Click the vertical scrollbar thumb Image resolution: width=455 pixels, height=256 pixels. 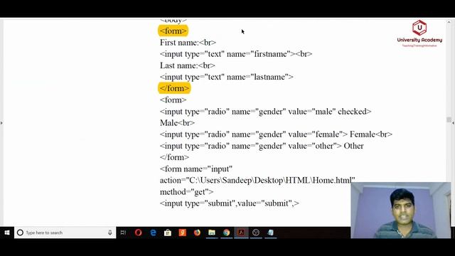tap(449, 119)
